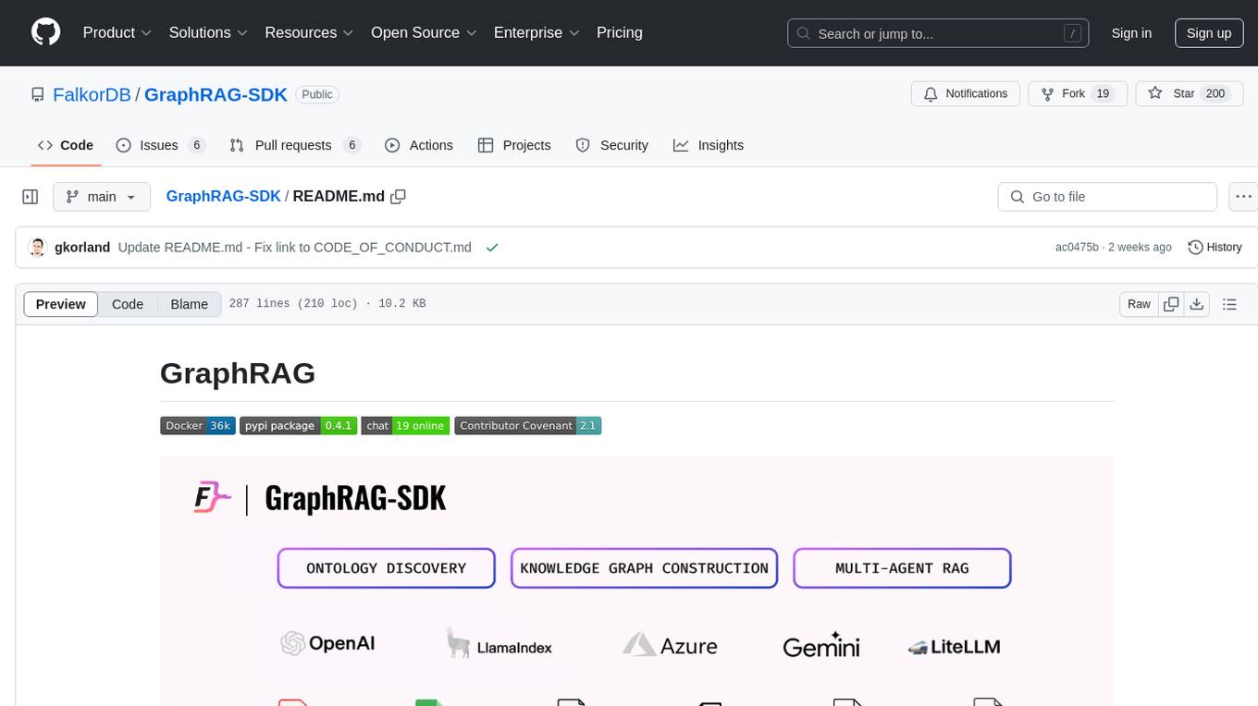
Task: Open the README outline list
Action: click(1229, 304)
